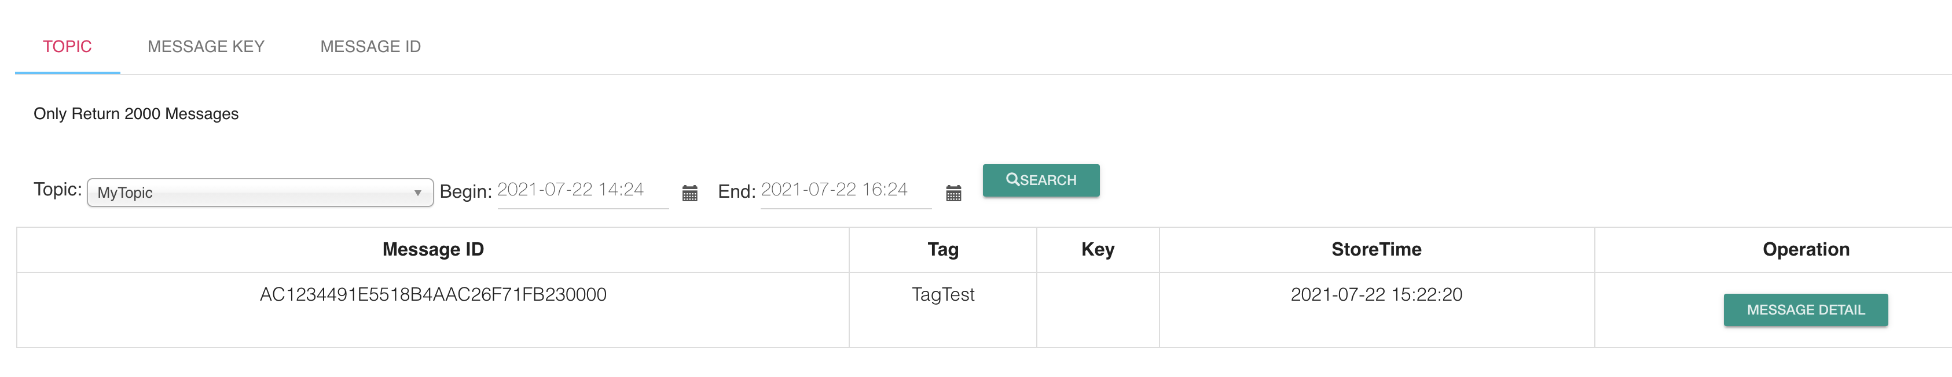Click the TagTest cell in the table

coord(942,294)
